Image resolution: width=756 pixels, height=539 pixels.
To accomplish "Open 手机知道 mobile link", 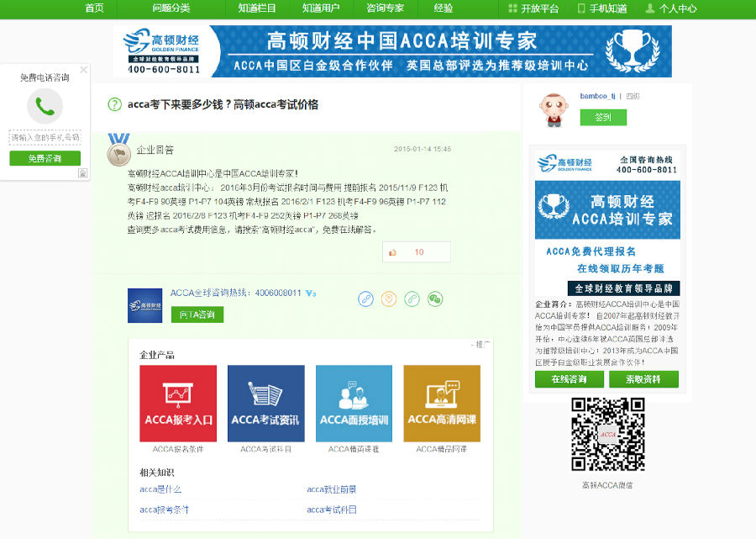I will [x=602, y=8].
